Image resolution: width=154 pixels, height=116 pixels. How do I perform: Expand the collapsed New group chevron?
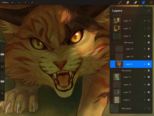[x=145, y=108]
